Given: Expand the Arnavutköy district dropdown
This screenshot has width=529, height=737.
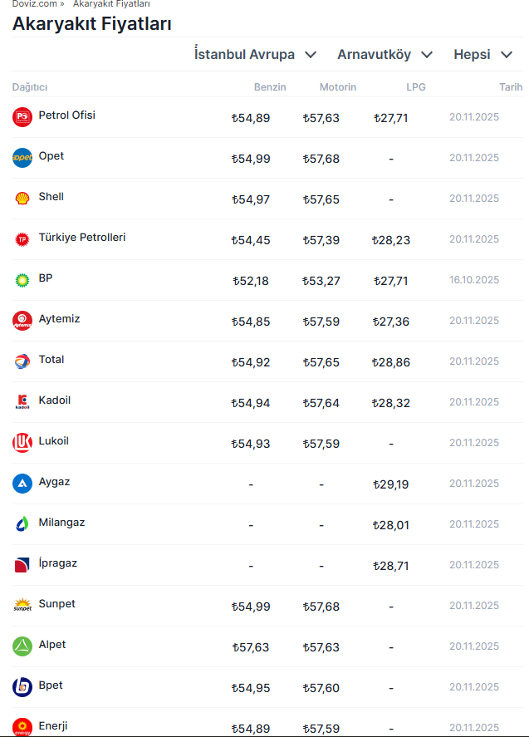Looking at the screenshot, I should [x=385, y=55].
